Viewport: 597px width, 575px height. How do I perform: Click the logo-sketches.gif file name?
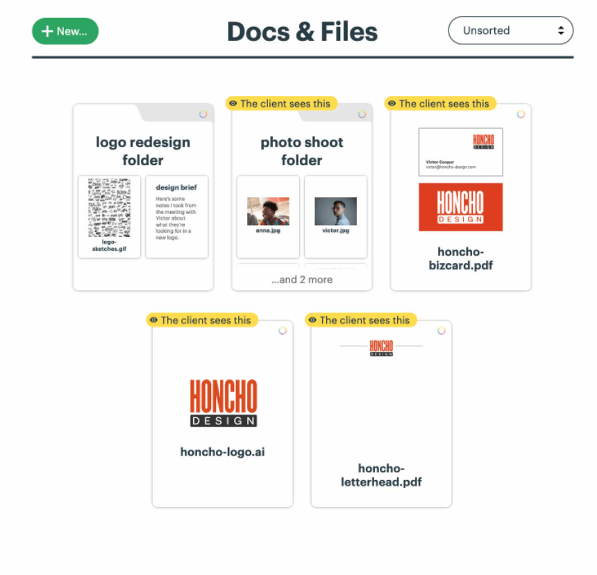coord(109,245)
